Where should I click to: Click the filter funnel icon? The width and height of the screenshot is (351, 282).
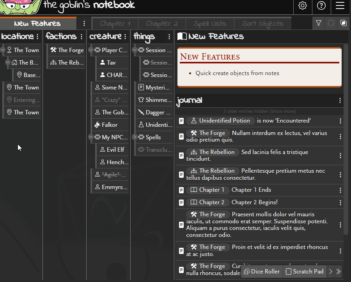[319, 23]
